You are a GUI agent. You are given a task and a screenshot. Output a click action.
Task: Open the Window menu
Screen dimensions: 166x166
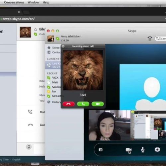[x=33, y=2]
